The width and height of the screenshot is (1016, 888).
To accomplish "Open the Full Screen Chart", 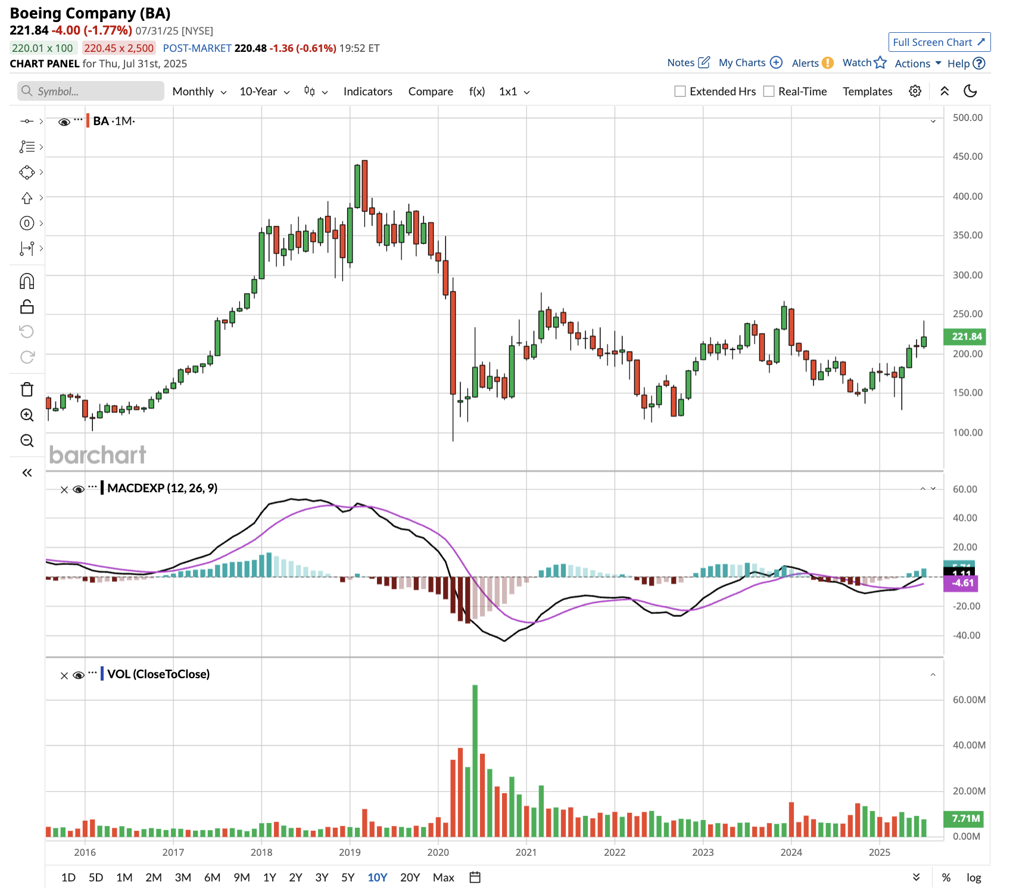I will [x=939, y=42].
